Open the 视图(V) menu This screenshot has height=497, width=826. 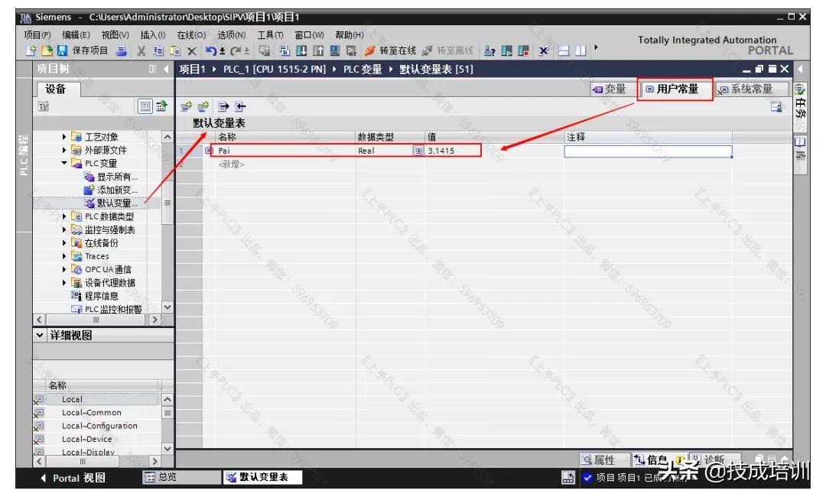pyautogui.click(x=115, y=34)
